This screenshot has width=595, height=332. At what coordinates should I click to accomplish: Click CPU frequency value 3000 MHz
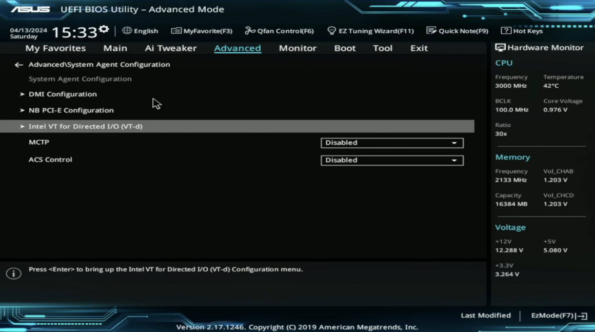[511, 86]
